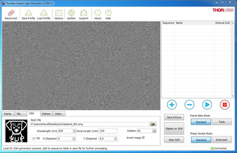Viewport: 237px width, 153px height.
Task: Click the Open File path field
Action: [x=90, y=124]
